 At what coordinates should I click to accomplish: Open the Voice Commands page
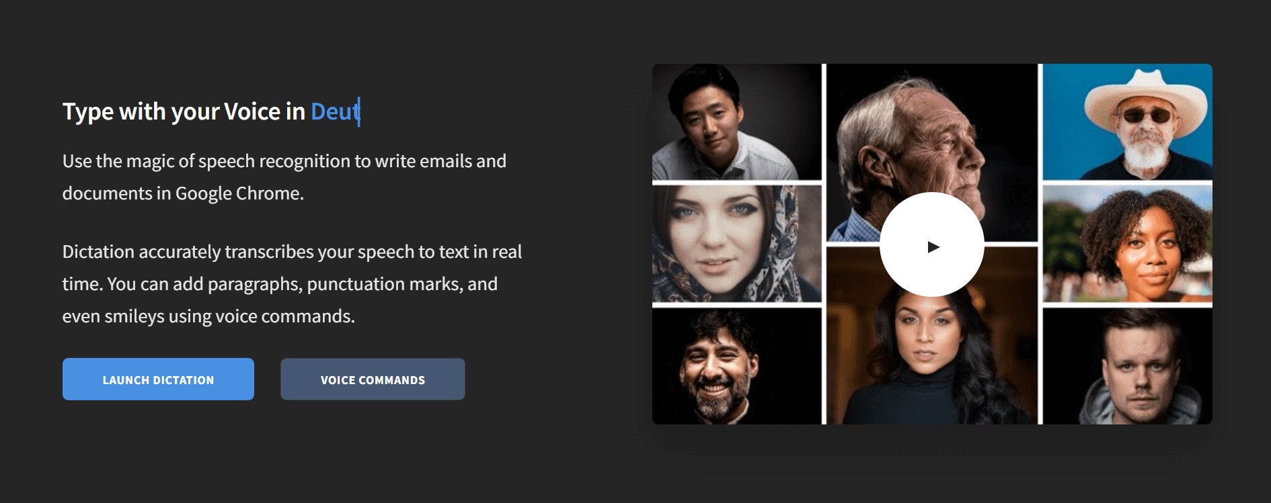click(x=373, y=379)
